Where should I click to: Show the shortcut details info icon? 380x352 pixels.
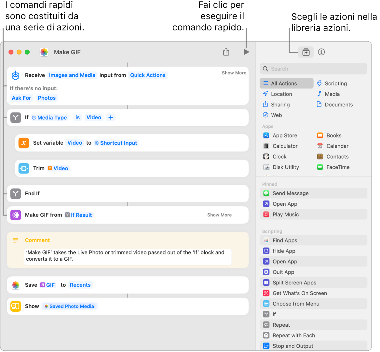click(x=321, y=52)
